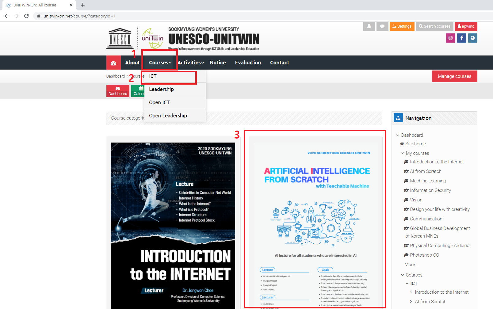Image resolution: width=493 pixels, height=309 pixels.
Task: Click the Manage courses button
Action: coord(454,76)
